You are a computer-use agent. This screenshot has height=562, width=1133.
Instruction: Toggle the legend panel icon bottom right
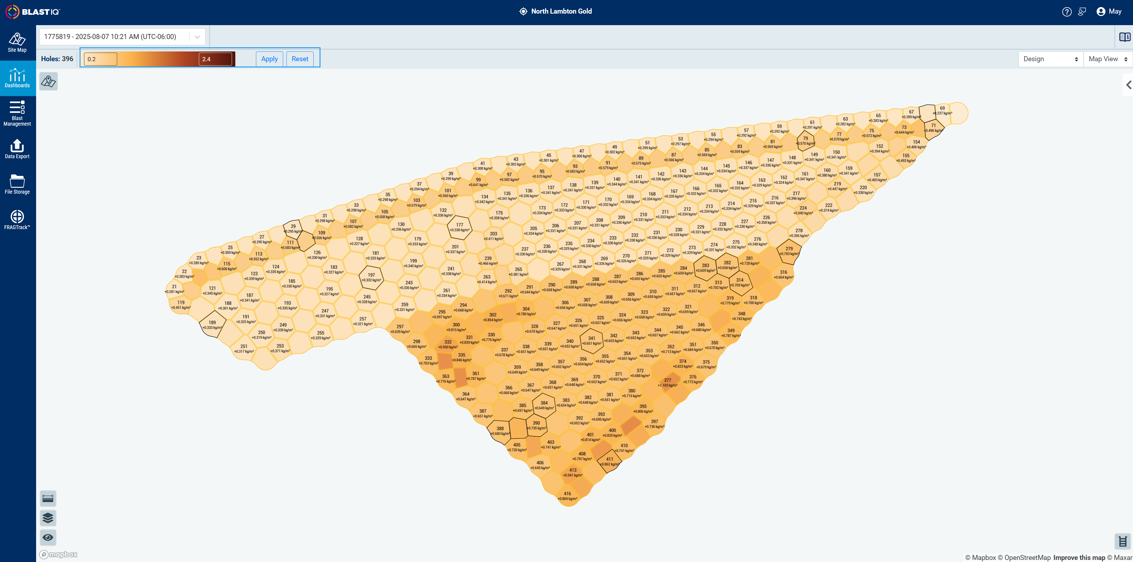tap(1122, 541)
